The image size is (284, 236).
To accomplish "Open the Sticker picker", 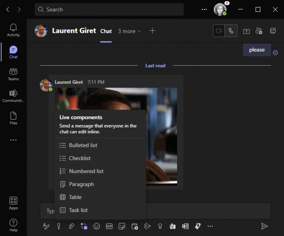I will pos(122,226).
